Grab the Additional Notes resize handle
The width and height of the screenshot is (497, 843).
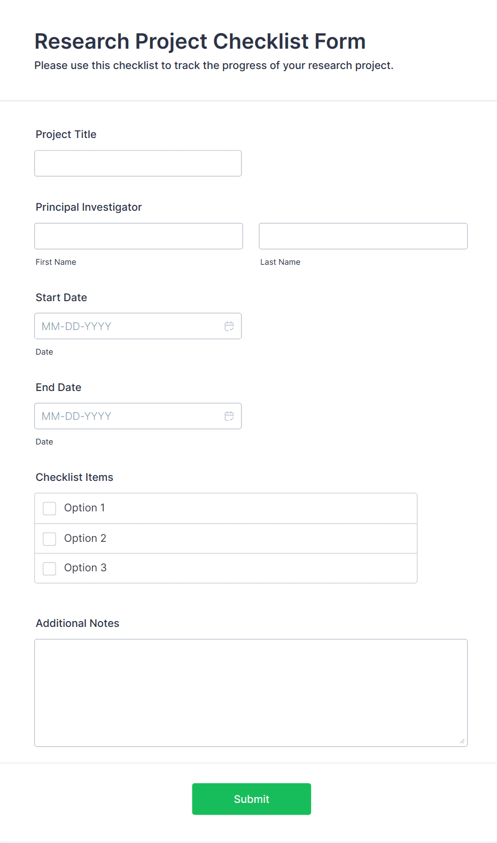[x=462, y=741]
